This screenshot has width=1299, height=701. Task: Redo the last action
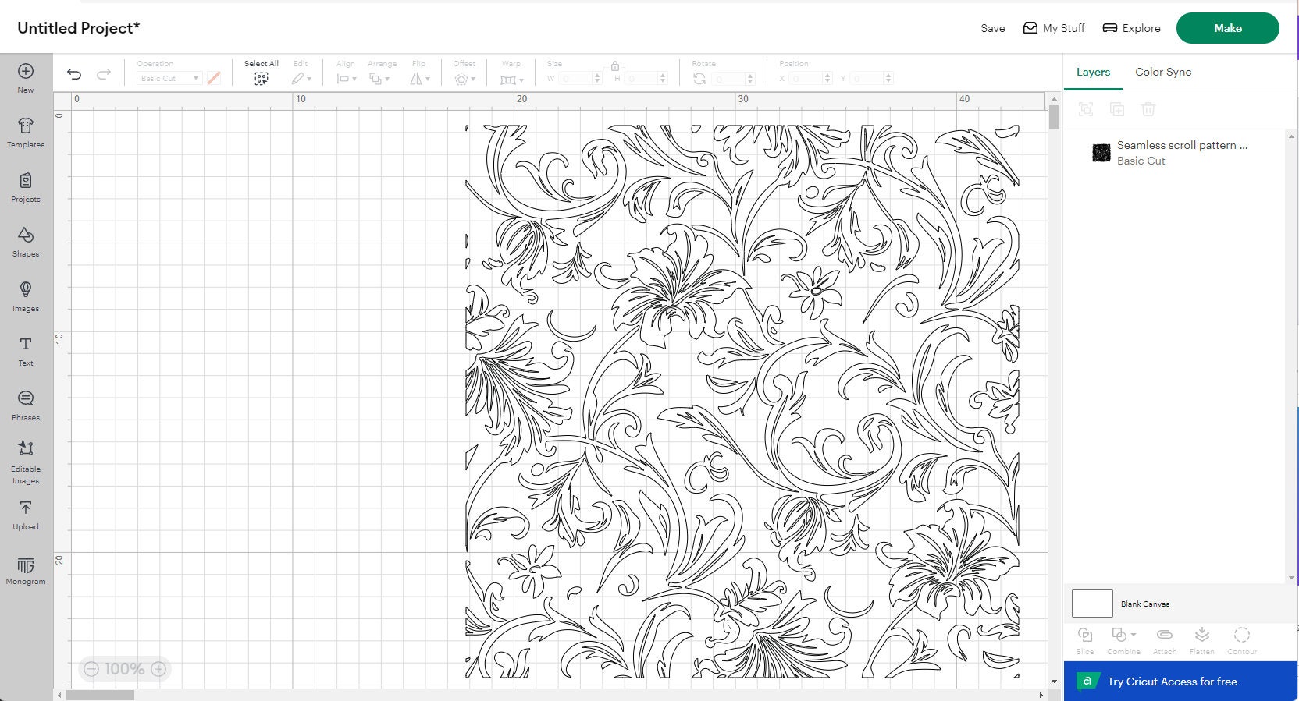tap(103, 74)
